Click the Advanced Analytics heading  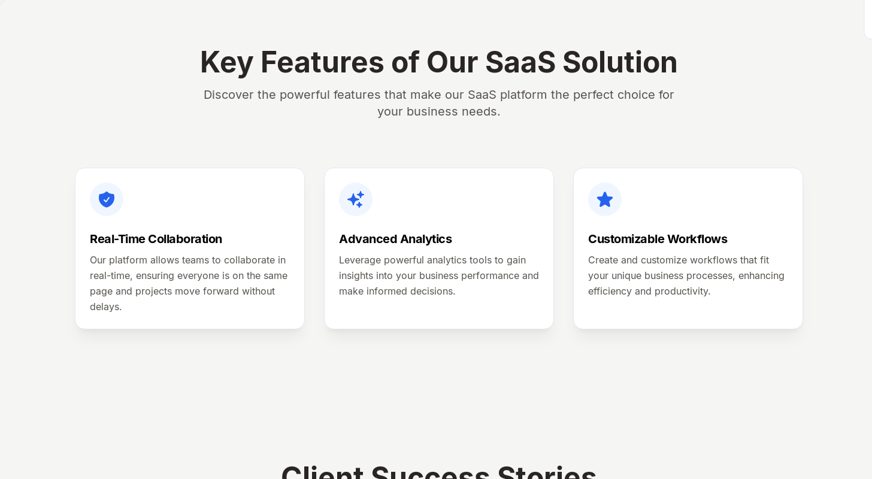(395, 239)
